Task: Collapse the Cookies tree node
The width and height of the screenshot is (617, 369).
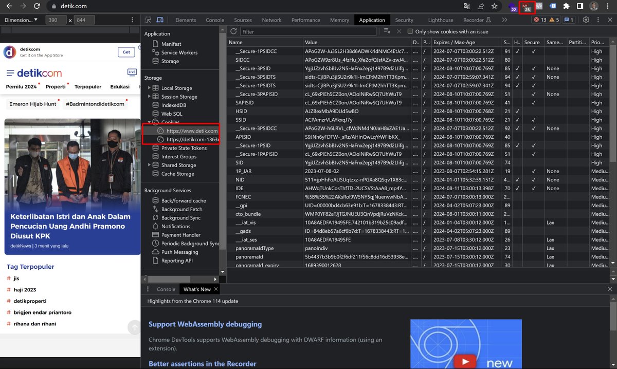Action: [x=149, y=122]
